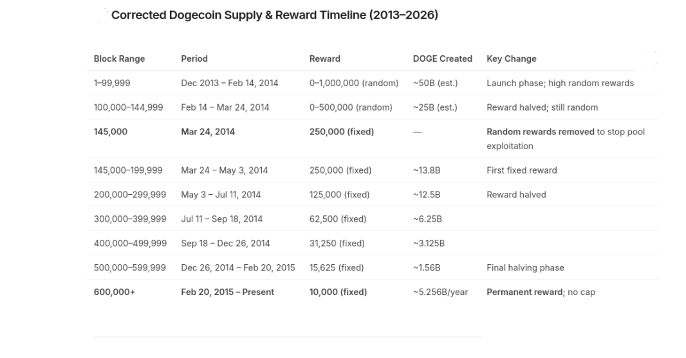Click the 62,500 (fixed) reward cell
This screenshot has width=686, height=358.
pos(338,219)
